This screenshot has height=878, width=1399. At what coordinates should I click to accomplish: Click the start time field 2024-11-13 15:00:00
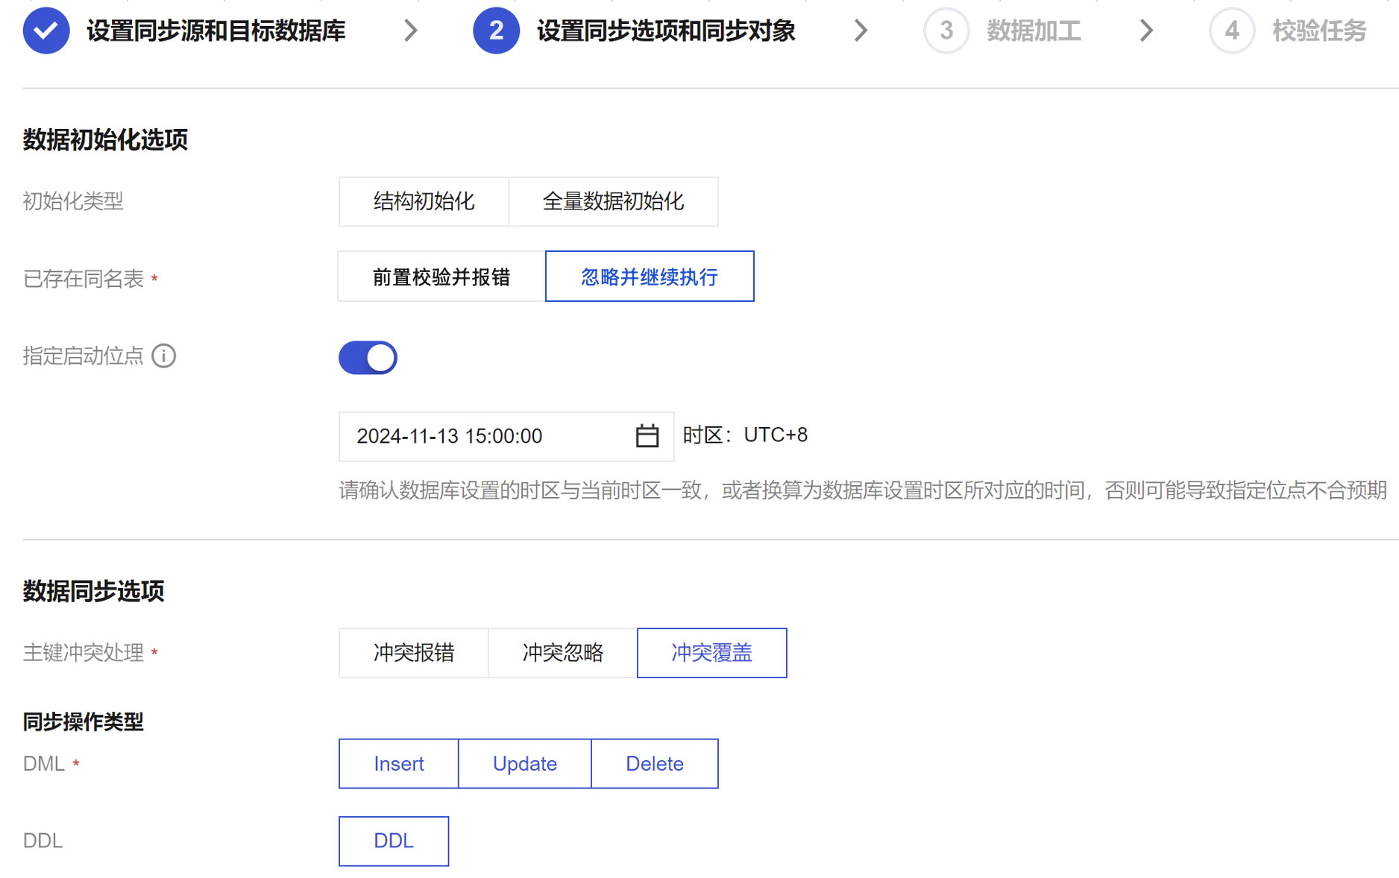506,437
